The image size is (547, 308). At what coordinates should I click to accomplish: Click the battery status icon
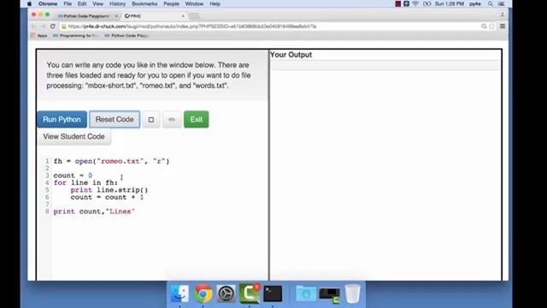click(x=427, y=3)
